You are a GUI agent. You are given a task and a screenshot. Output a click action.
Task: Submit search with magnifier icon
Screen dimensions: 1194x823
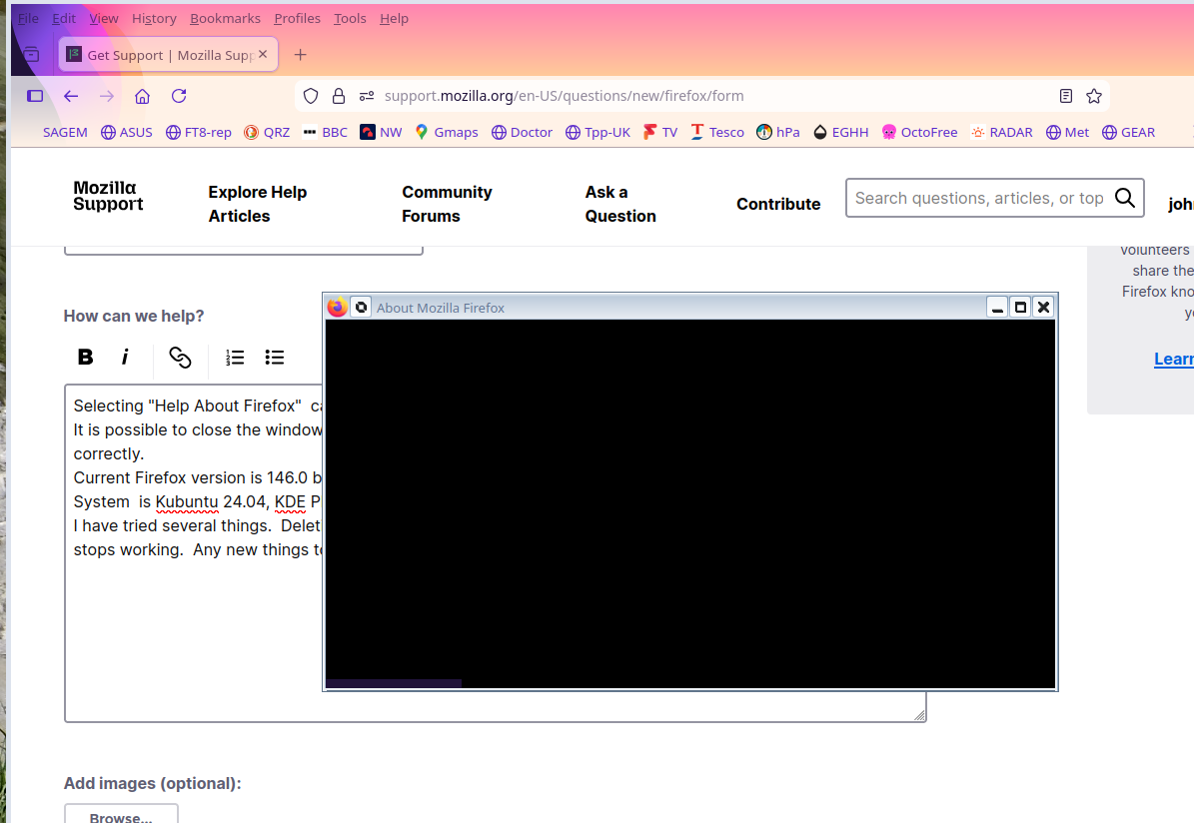(1125, 198)
